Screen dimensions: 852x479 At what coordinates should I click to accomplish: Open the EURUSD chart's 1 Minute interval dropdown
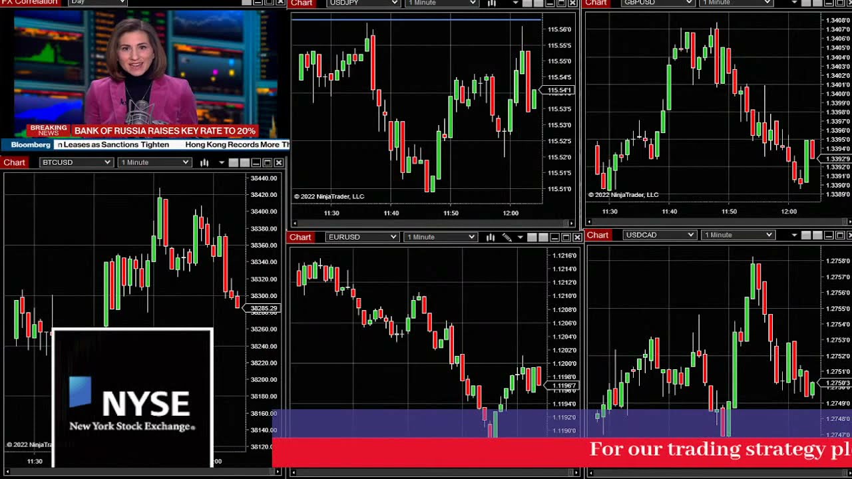pyautogui.click(x=441, y=237)
